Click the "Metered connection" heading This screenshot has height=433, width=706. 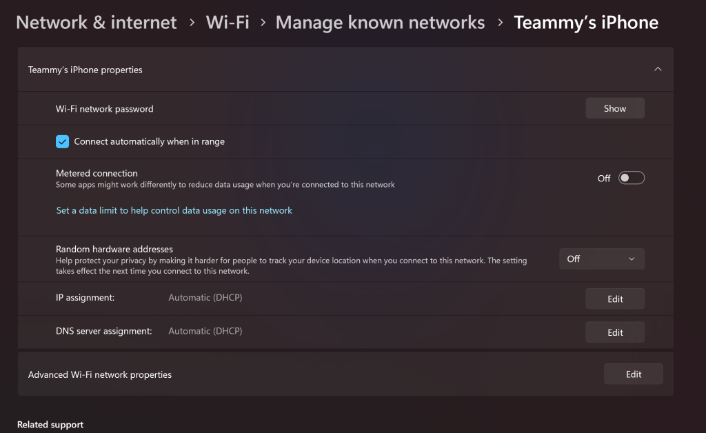pyautogui.click(x=97, y=173)
